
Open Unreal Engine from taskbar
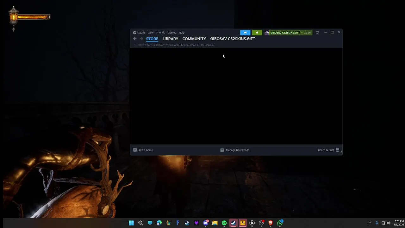click(x=252, y=223)
